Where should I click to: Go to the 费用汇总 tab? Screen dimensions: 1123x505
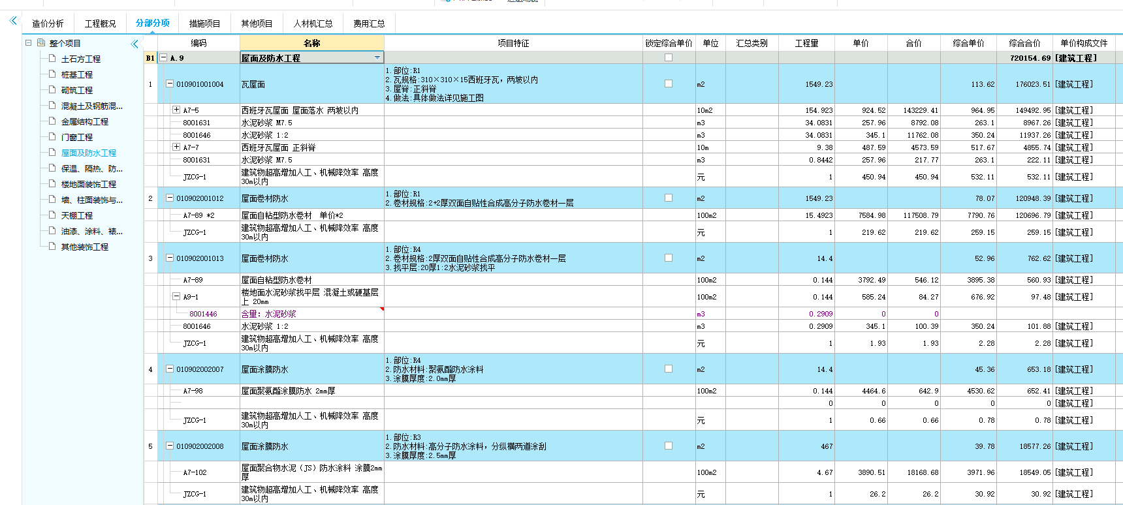pos(370,23)
